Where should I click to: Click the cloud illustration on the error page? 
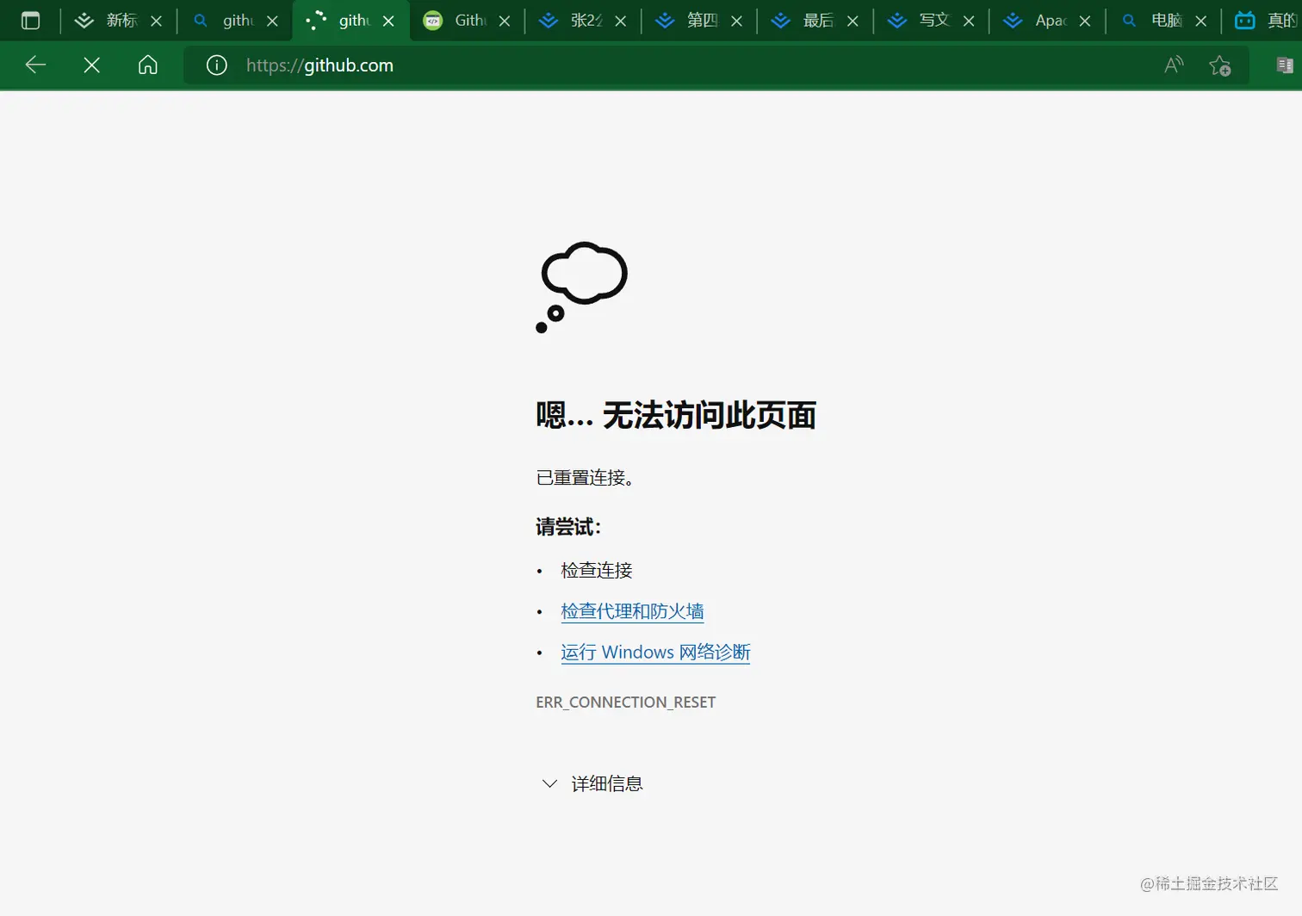pyautogui.click(x=582, y=273)
